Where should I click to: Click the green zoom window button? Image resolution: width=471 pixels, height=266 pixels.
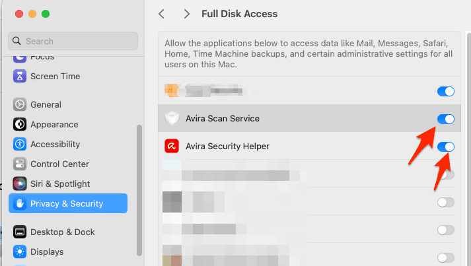pos(45,14)
